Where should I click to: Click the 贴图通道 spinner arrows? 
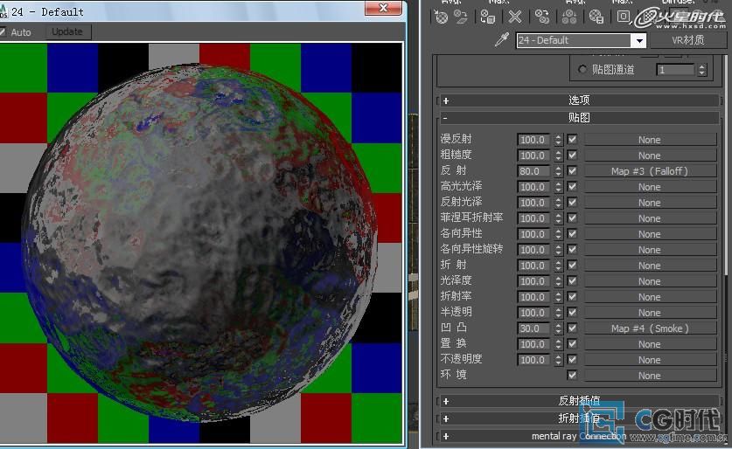701,70
